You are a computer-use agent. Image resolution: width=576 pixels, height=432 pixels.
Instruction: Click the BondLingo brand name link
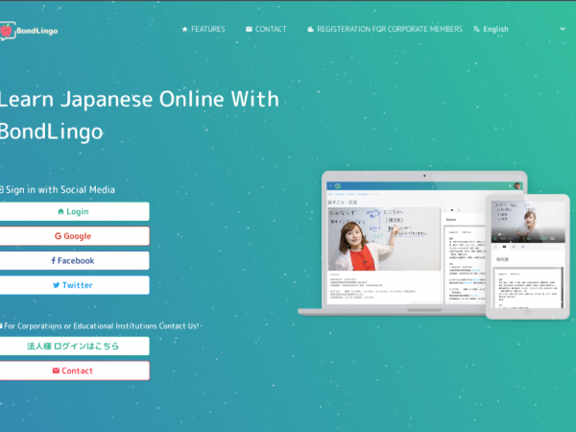(x=35, y=31)
